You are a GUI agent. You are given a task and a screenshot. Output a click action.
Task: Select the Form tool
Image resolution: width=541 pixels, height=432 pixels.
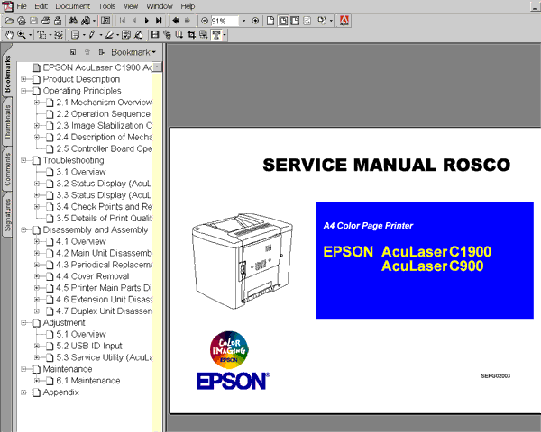click(x=203, y=35)
